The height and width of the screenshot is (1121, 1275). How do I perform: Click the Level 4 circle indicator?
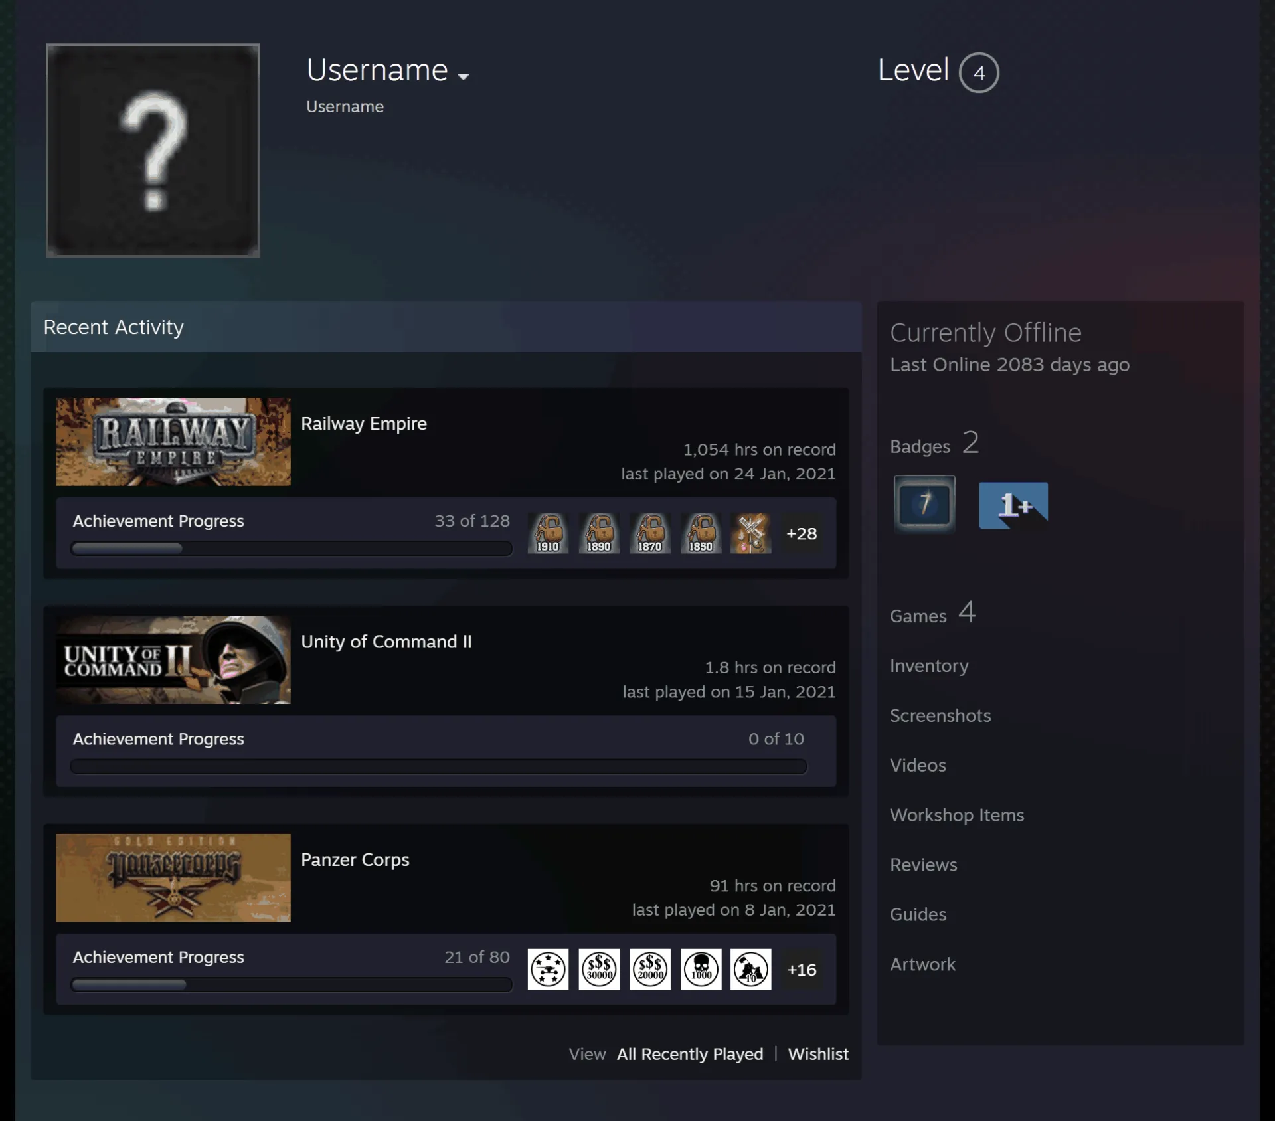click(x=979, y=72)
